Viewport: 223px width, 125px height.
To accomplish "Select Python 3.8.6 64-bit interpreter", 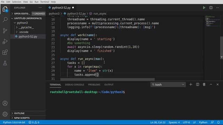I will click(x=14, y=122).
